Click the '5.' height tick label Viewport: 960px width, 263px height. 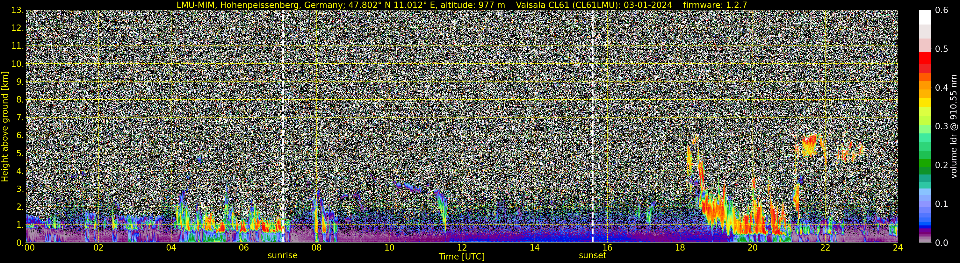pyautogui.click(x=20, y=153)
